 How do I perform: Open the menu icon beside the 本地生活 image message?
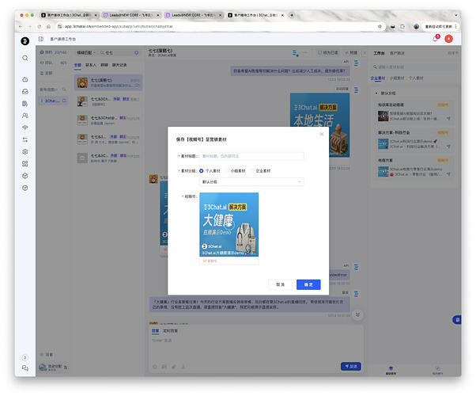coord(356,90)
